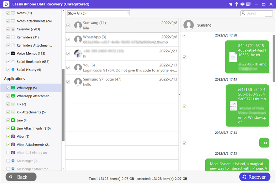Click the WhatsApp (5) app icon

click(x=13, y=88)
